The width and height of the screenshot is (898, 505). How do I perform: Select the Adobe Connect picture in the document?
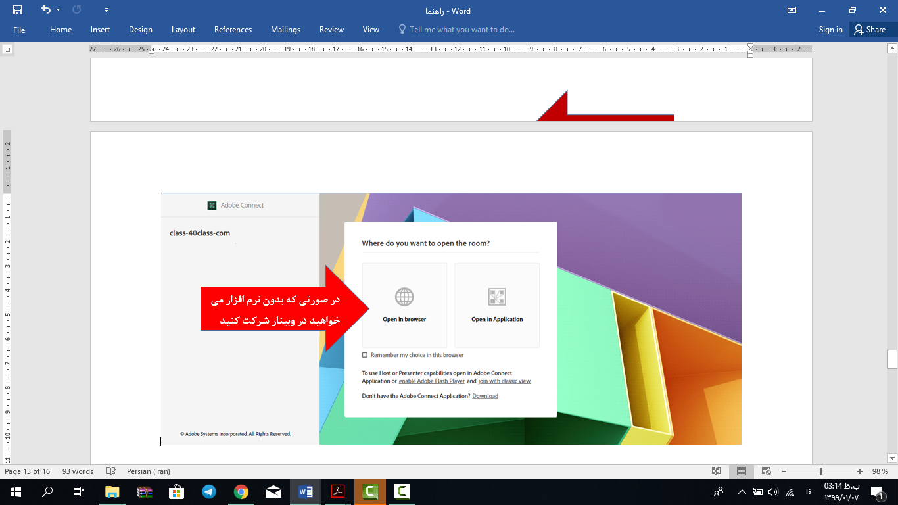451,318
